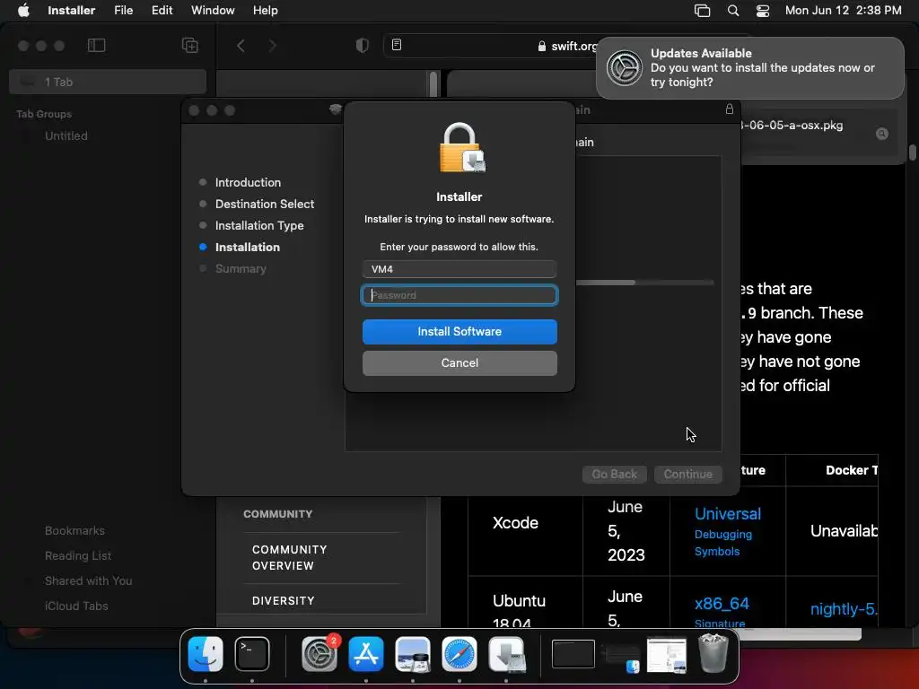This screenshot has width=919, height=689.
Task: Click the COMMUNITY section heading
Action: point(278,514)
